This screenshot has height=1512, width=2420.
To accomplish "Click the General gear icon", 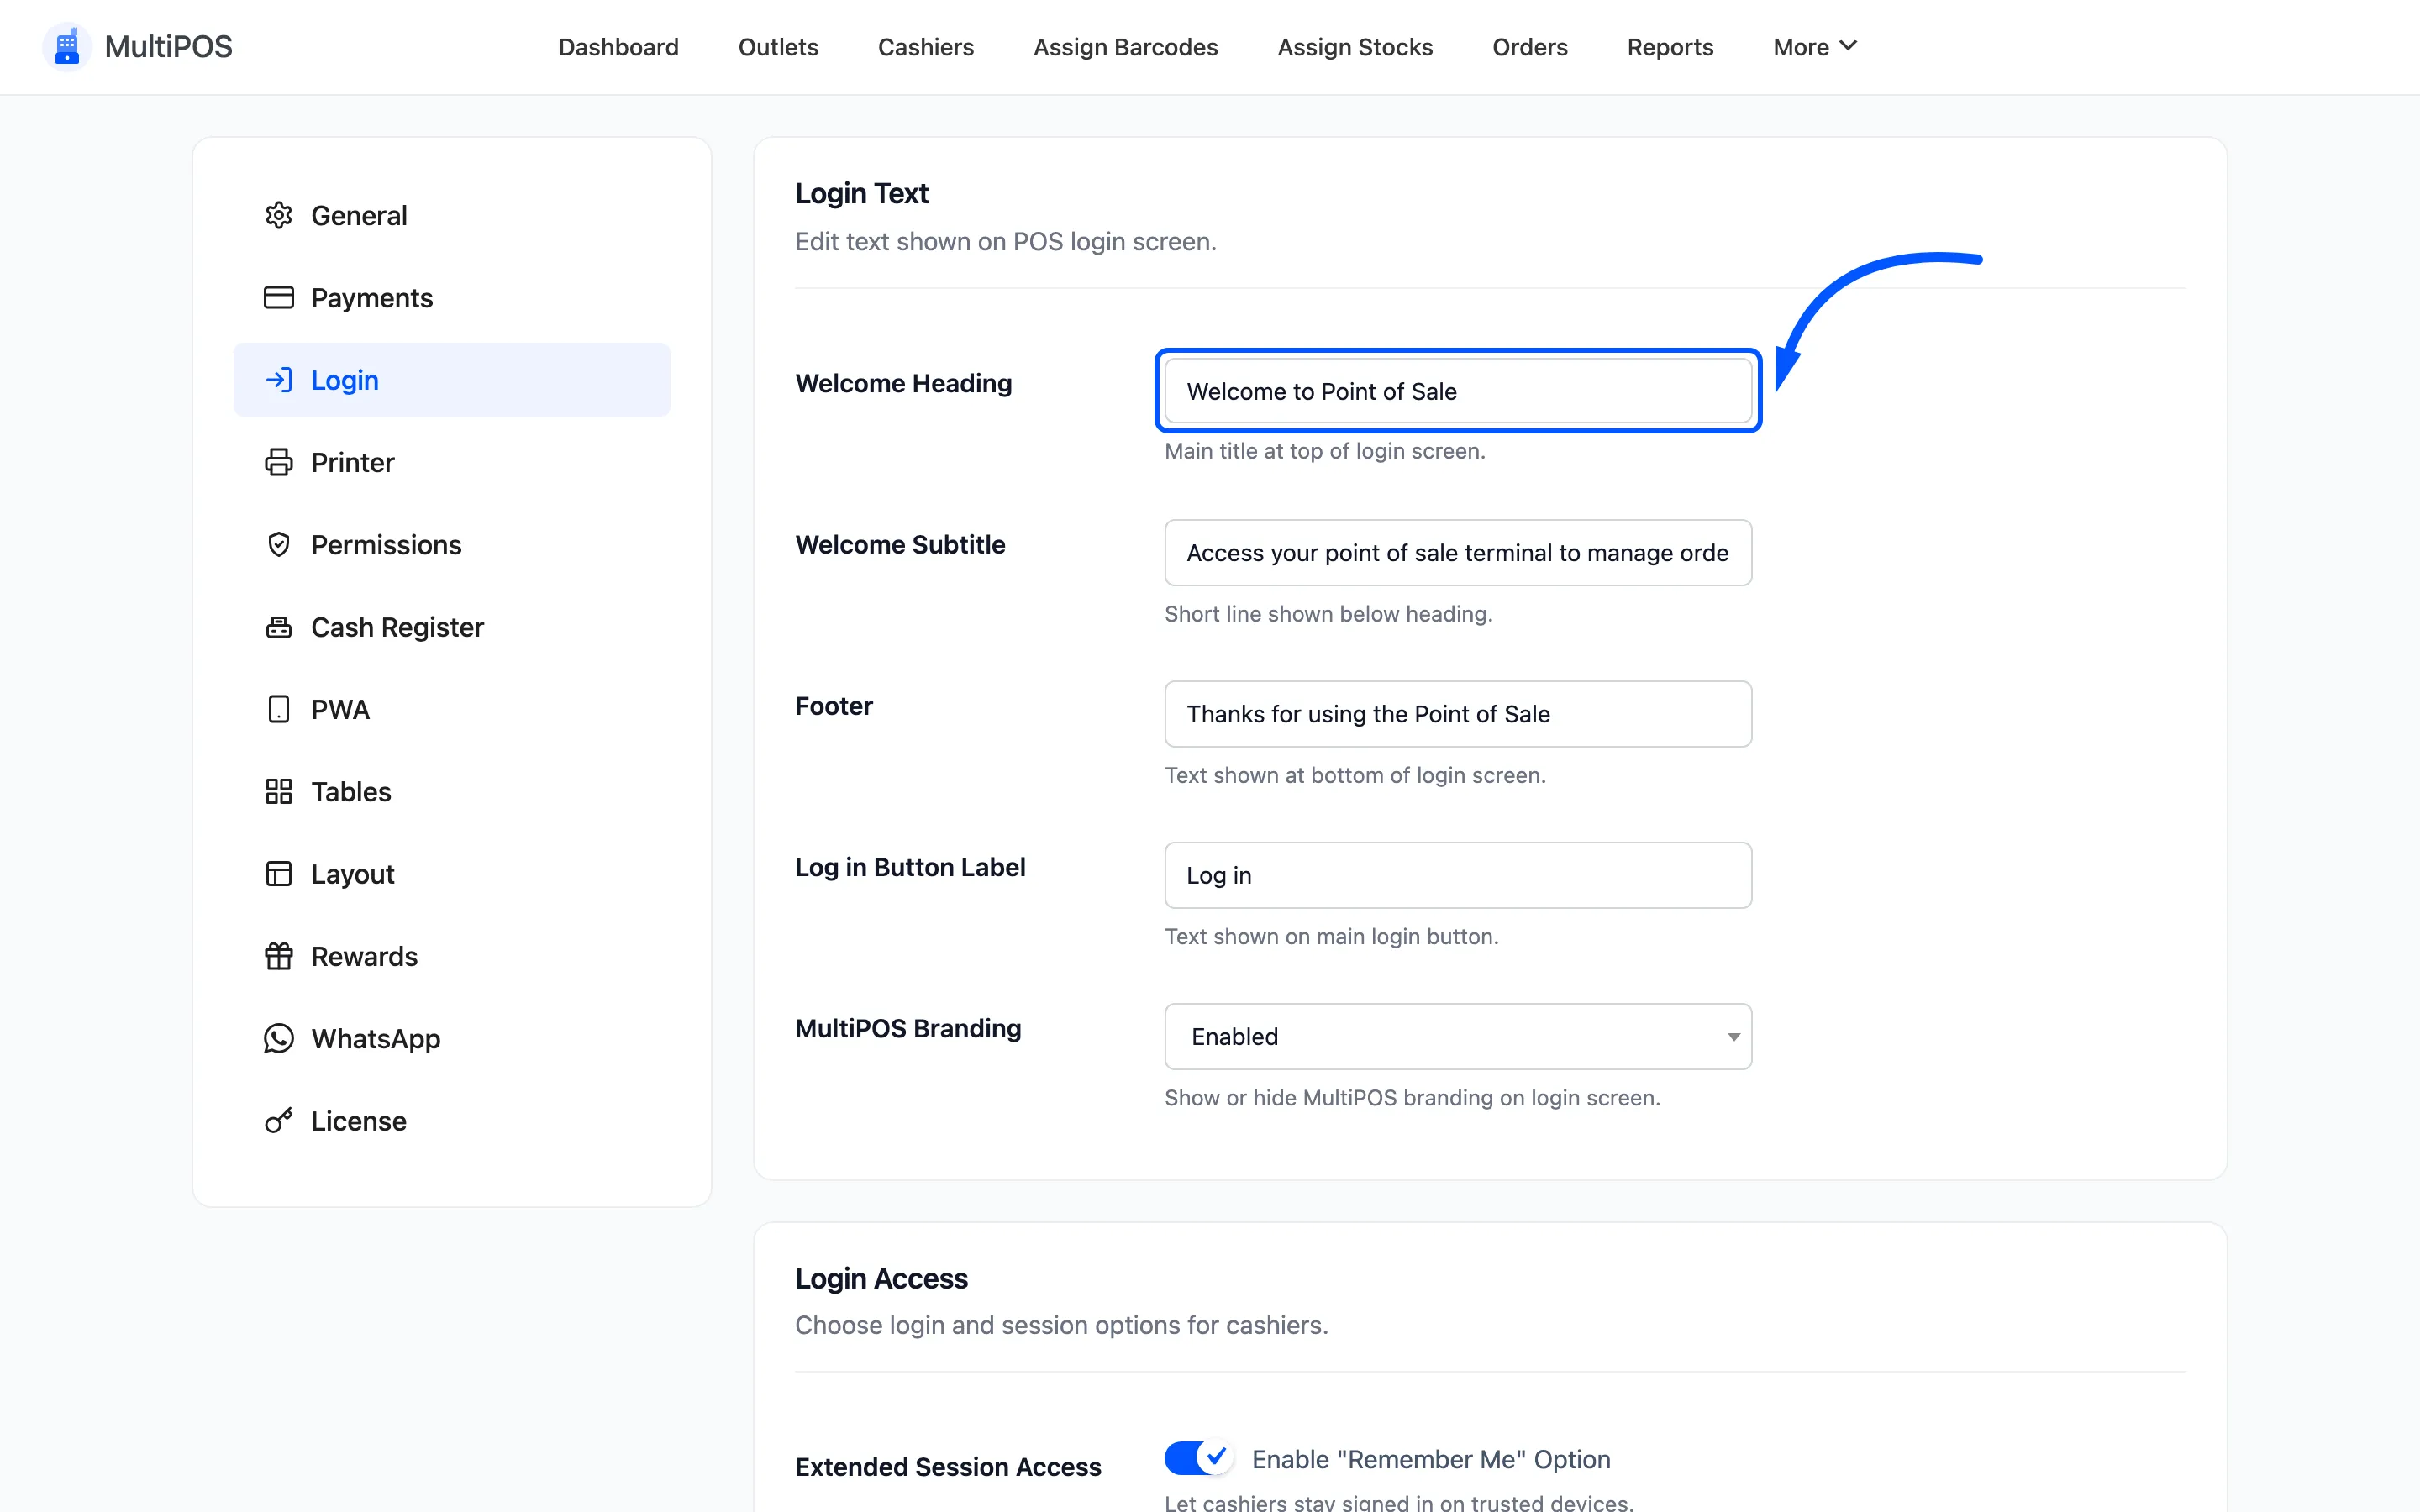I will (x=278, y=215).
